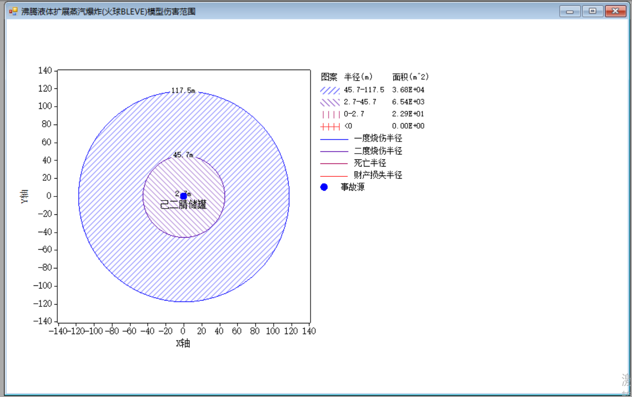Screen dimensions: 632x397
Task: Click the 半径(m) column header
Action: click(358, 77)
